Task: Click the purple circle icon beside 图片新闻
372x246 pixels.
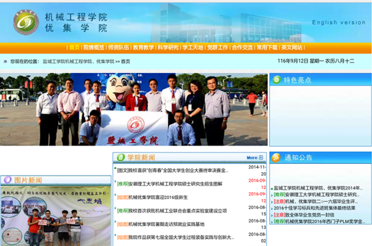Action: tap(7, 180)
